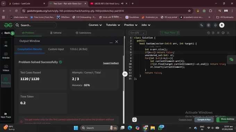Mute the 90's Old Hindi Songs tab audio
The image size is (236, 132).
tap(122, 3)
